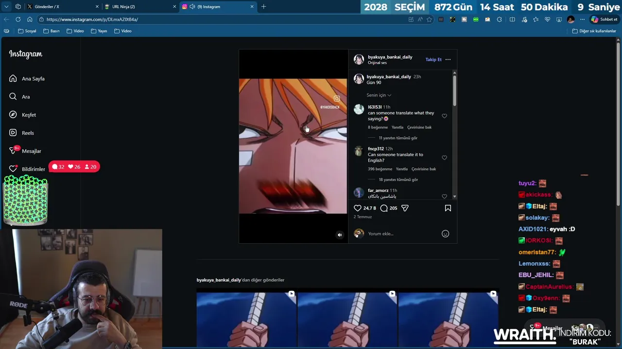Share the post with paper-plane icon
The height and width of the screenshot is (349, 622).
(x=405, y=208)
